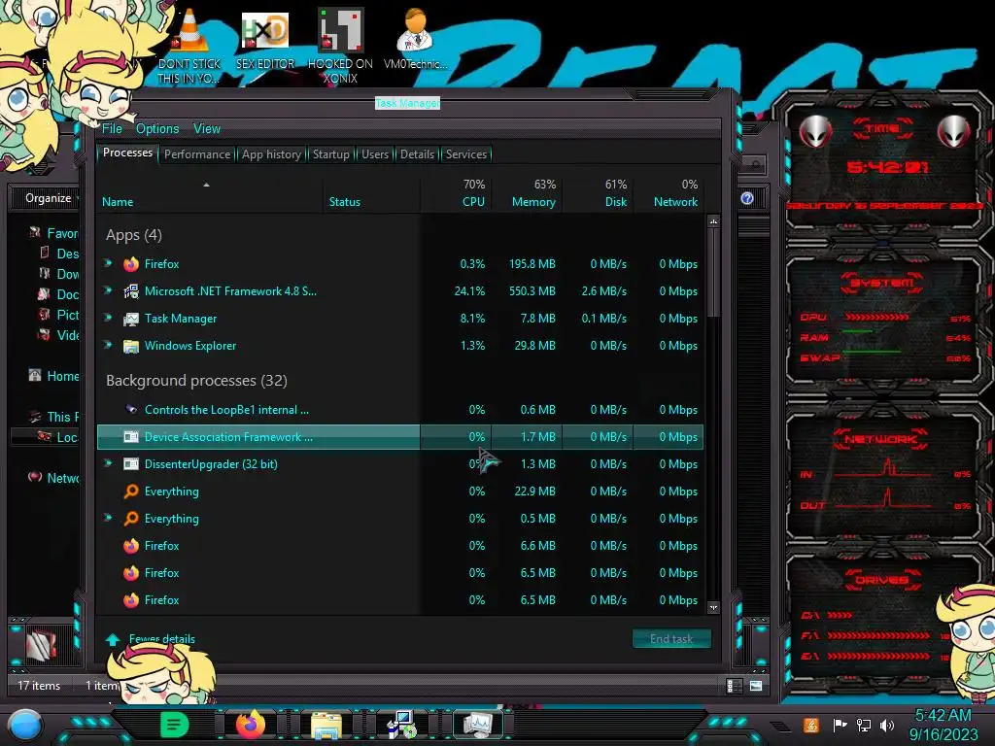Click the network tray icon
995x746 pixels.
(x=864, y=725)
